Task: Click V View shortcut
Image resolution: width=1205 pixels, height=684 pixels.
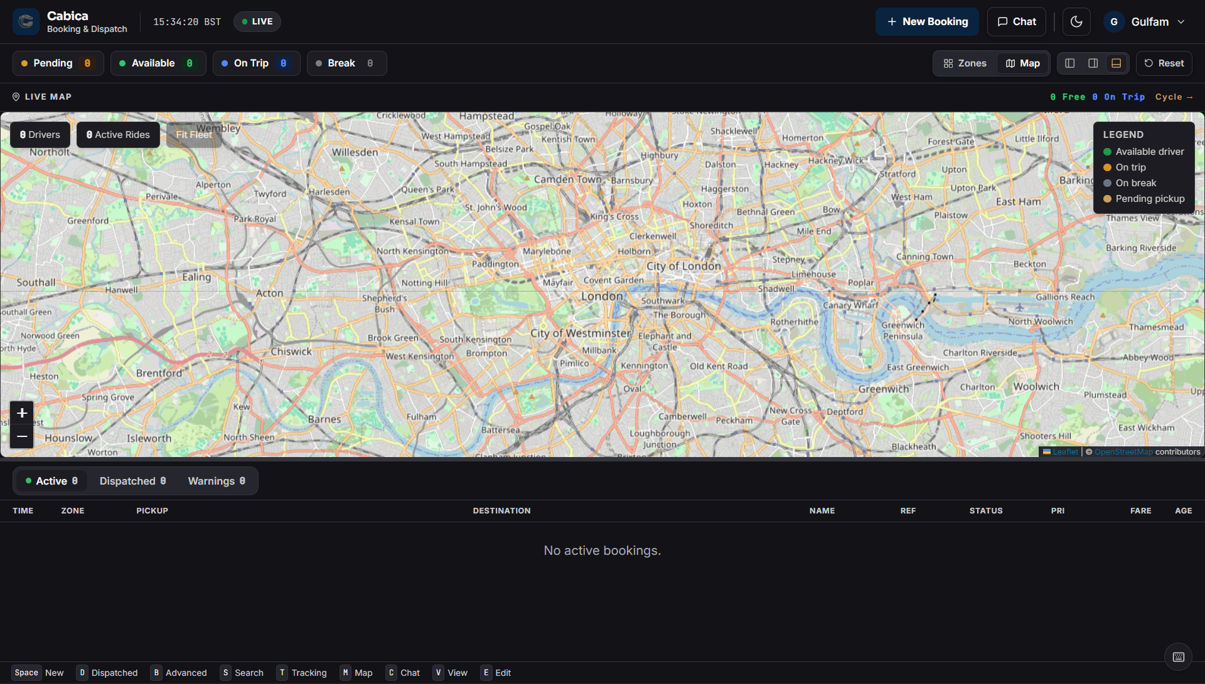Action: [450, 673]
